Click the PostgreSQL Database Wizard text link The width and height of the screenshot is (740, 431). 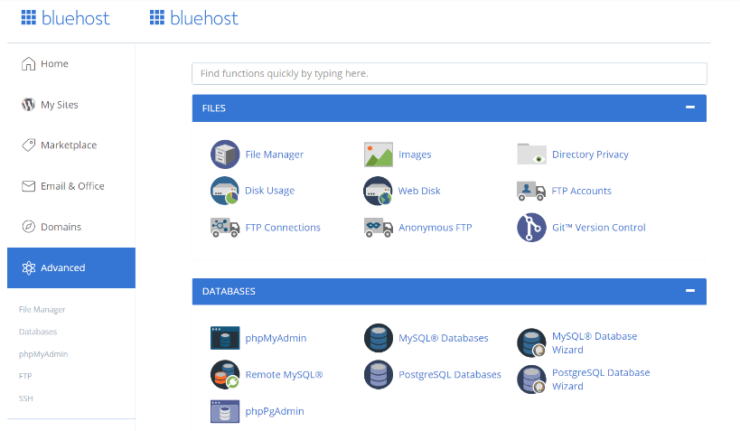coord(601,379)
